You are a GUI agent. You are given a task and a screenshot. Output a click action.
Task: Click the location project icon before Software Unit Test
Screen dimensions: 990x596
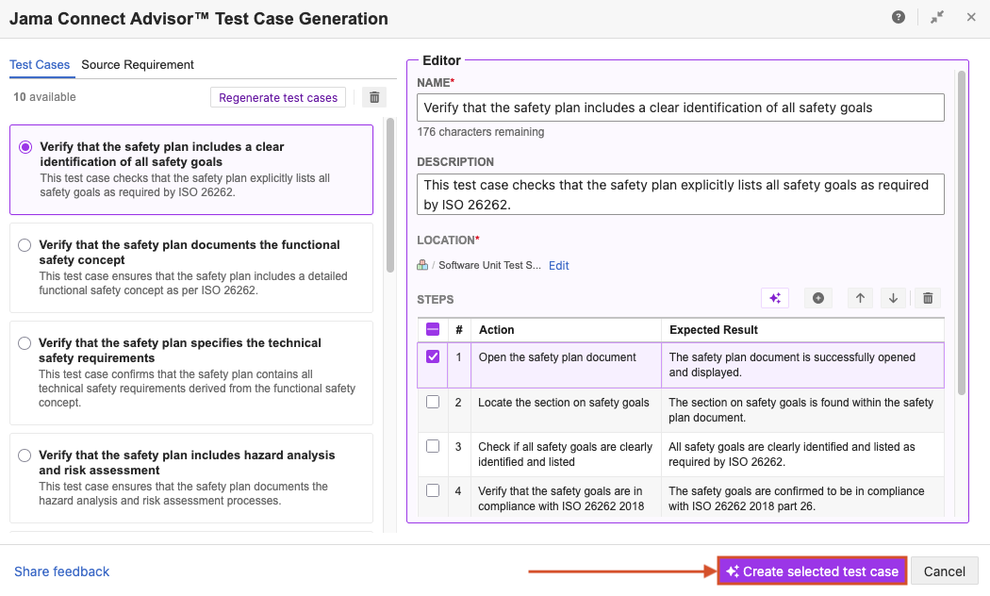click(x=422, y=265)
